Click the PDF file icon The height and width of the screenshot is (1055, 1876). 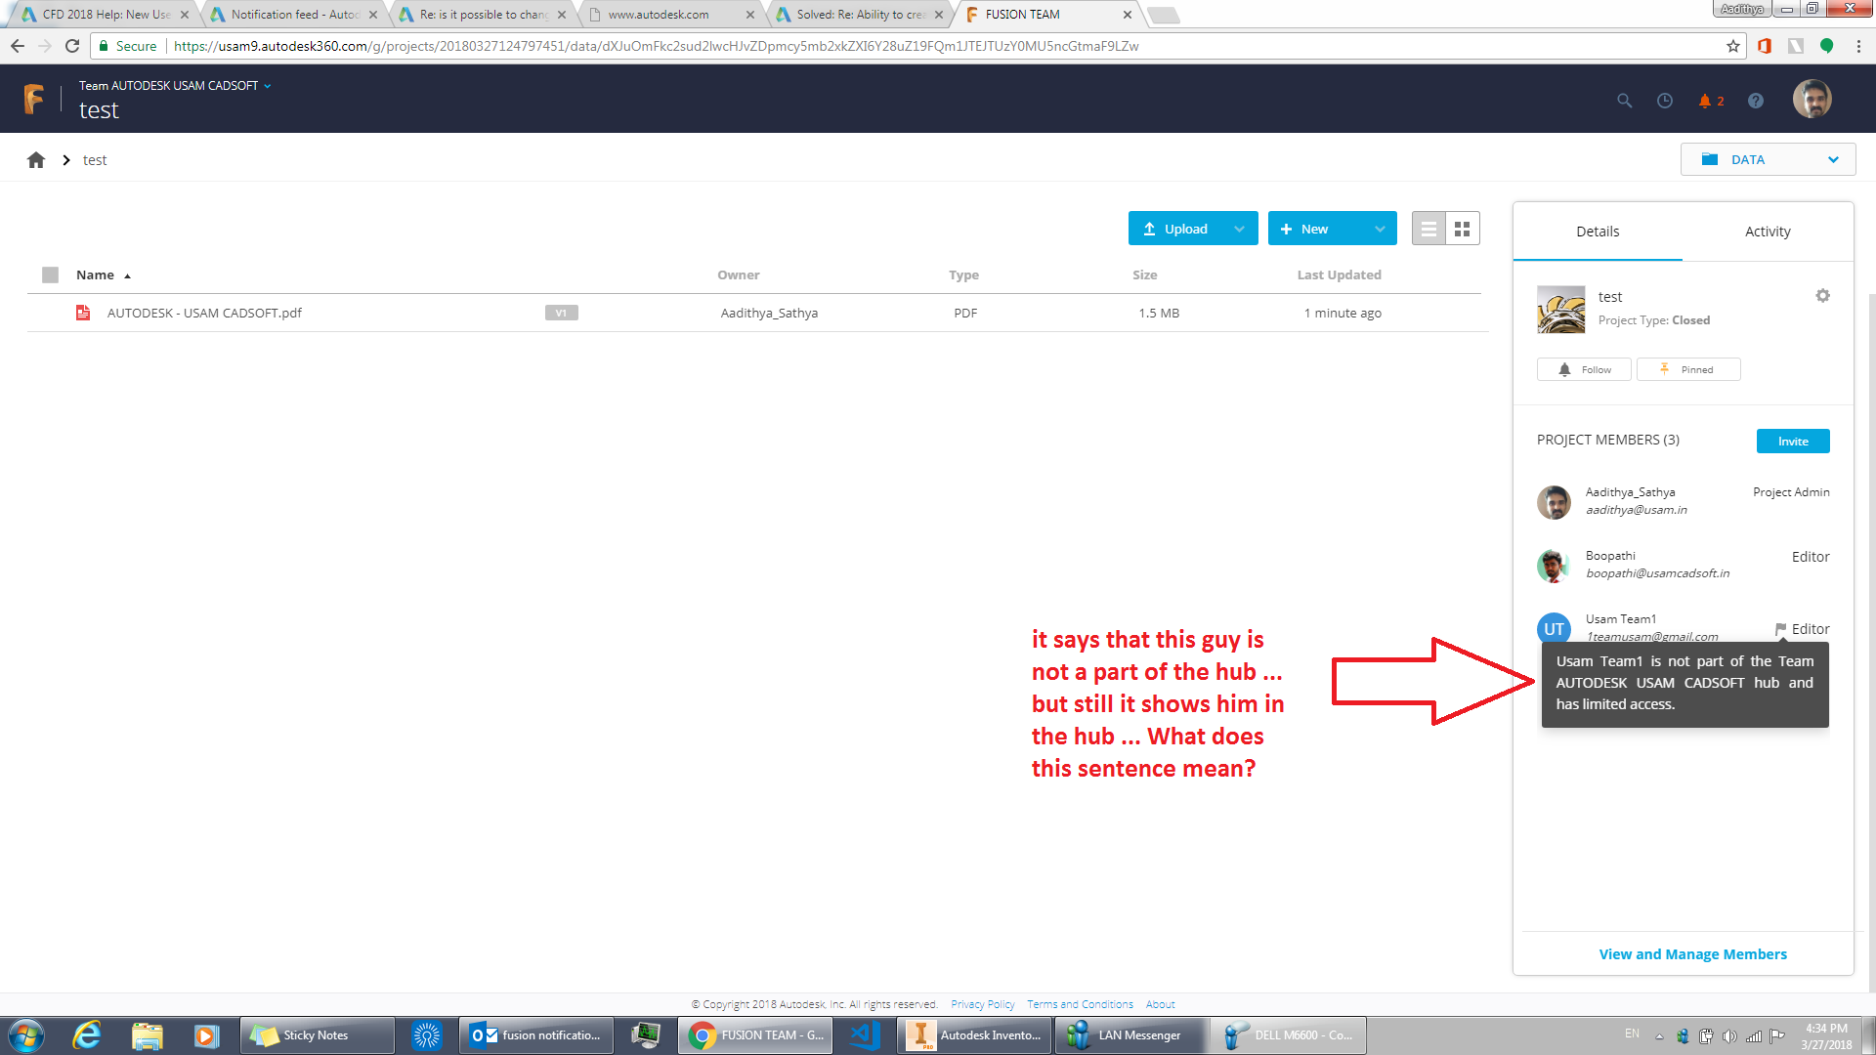click(83, 313)
